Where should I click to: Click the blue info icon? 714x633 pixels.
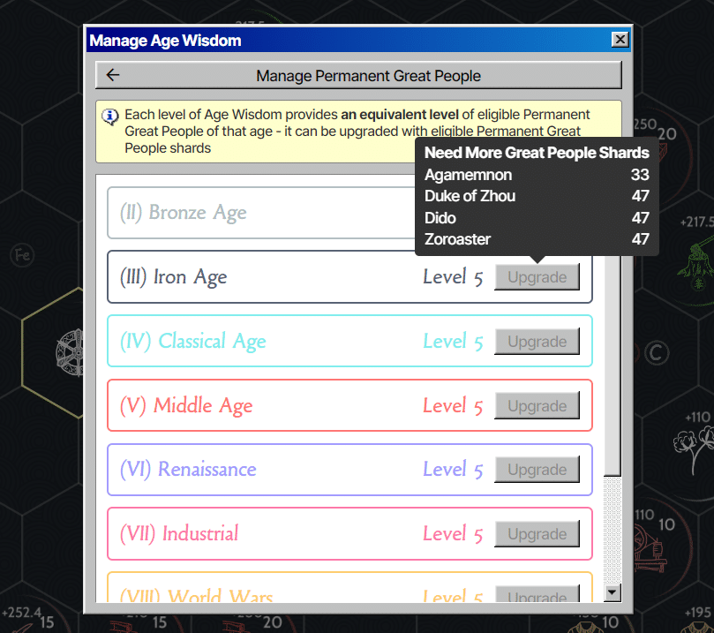pyautogui.click(x=109, y=117)
